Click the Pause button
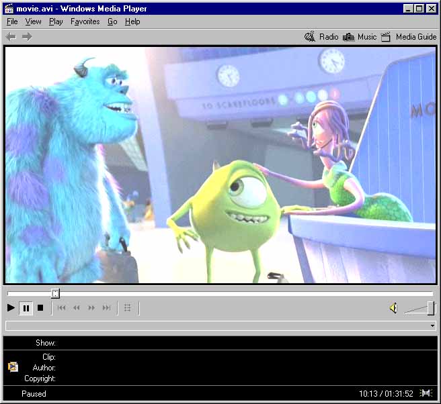 click(26, 308)
